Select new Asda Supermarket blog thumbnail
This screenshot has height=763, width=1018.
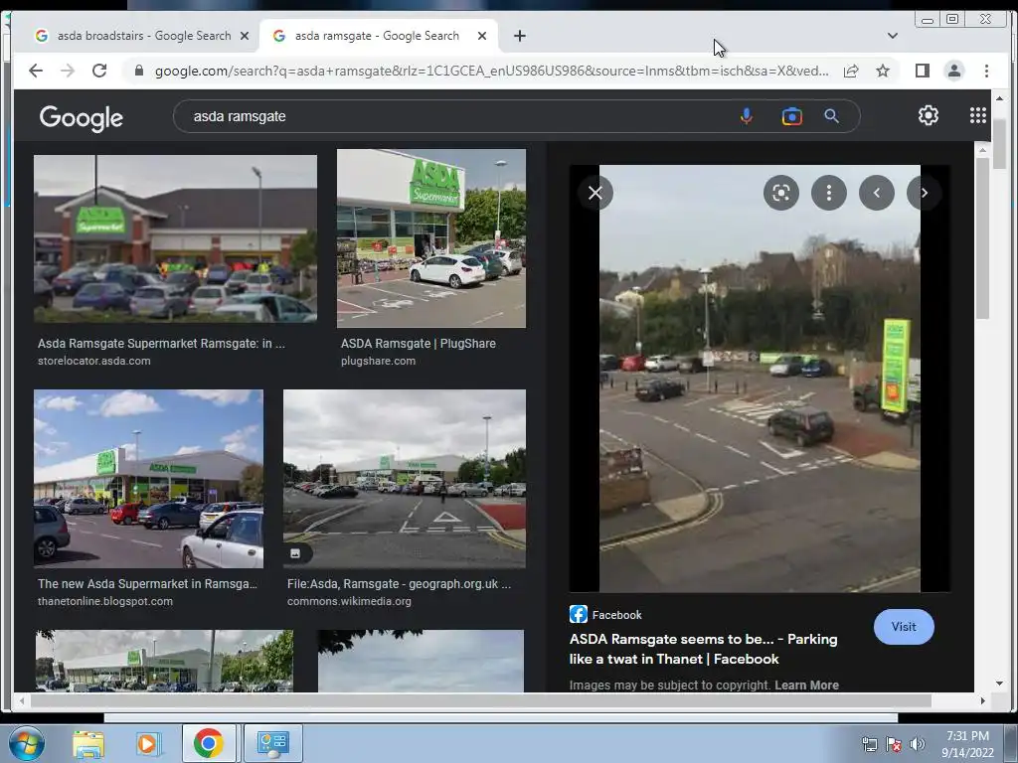[149, 479]
